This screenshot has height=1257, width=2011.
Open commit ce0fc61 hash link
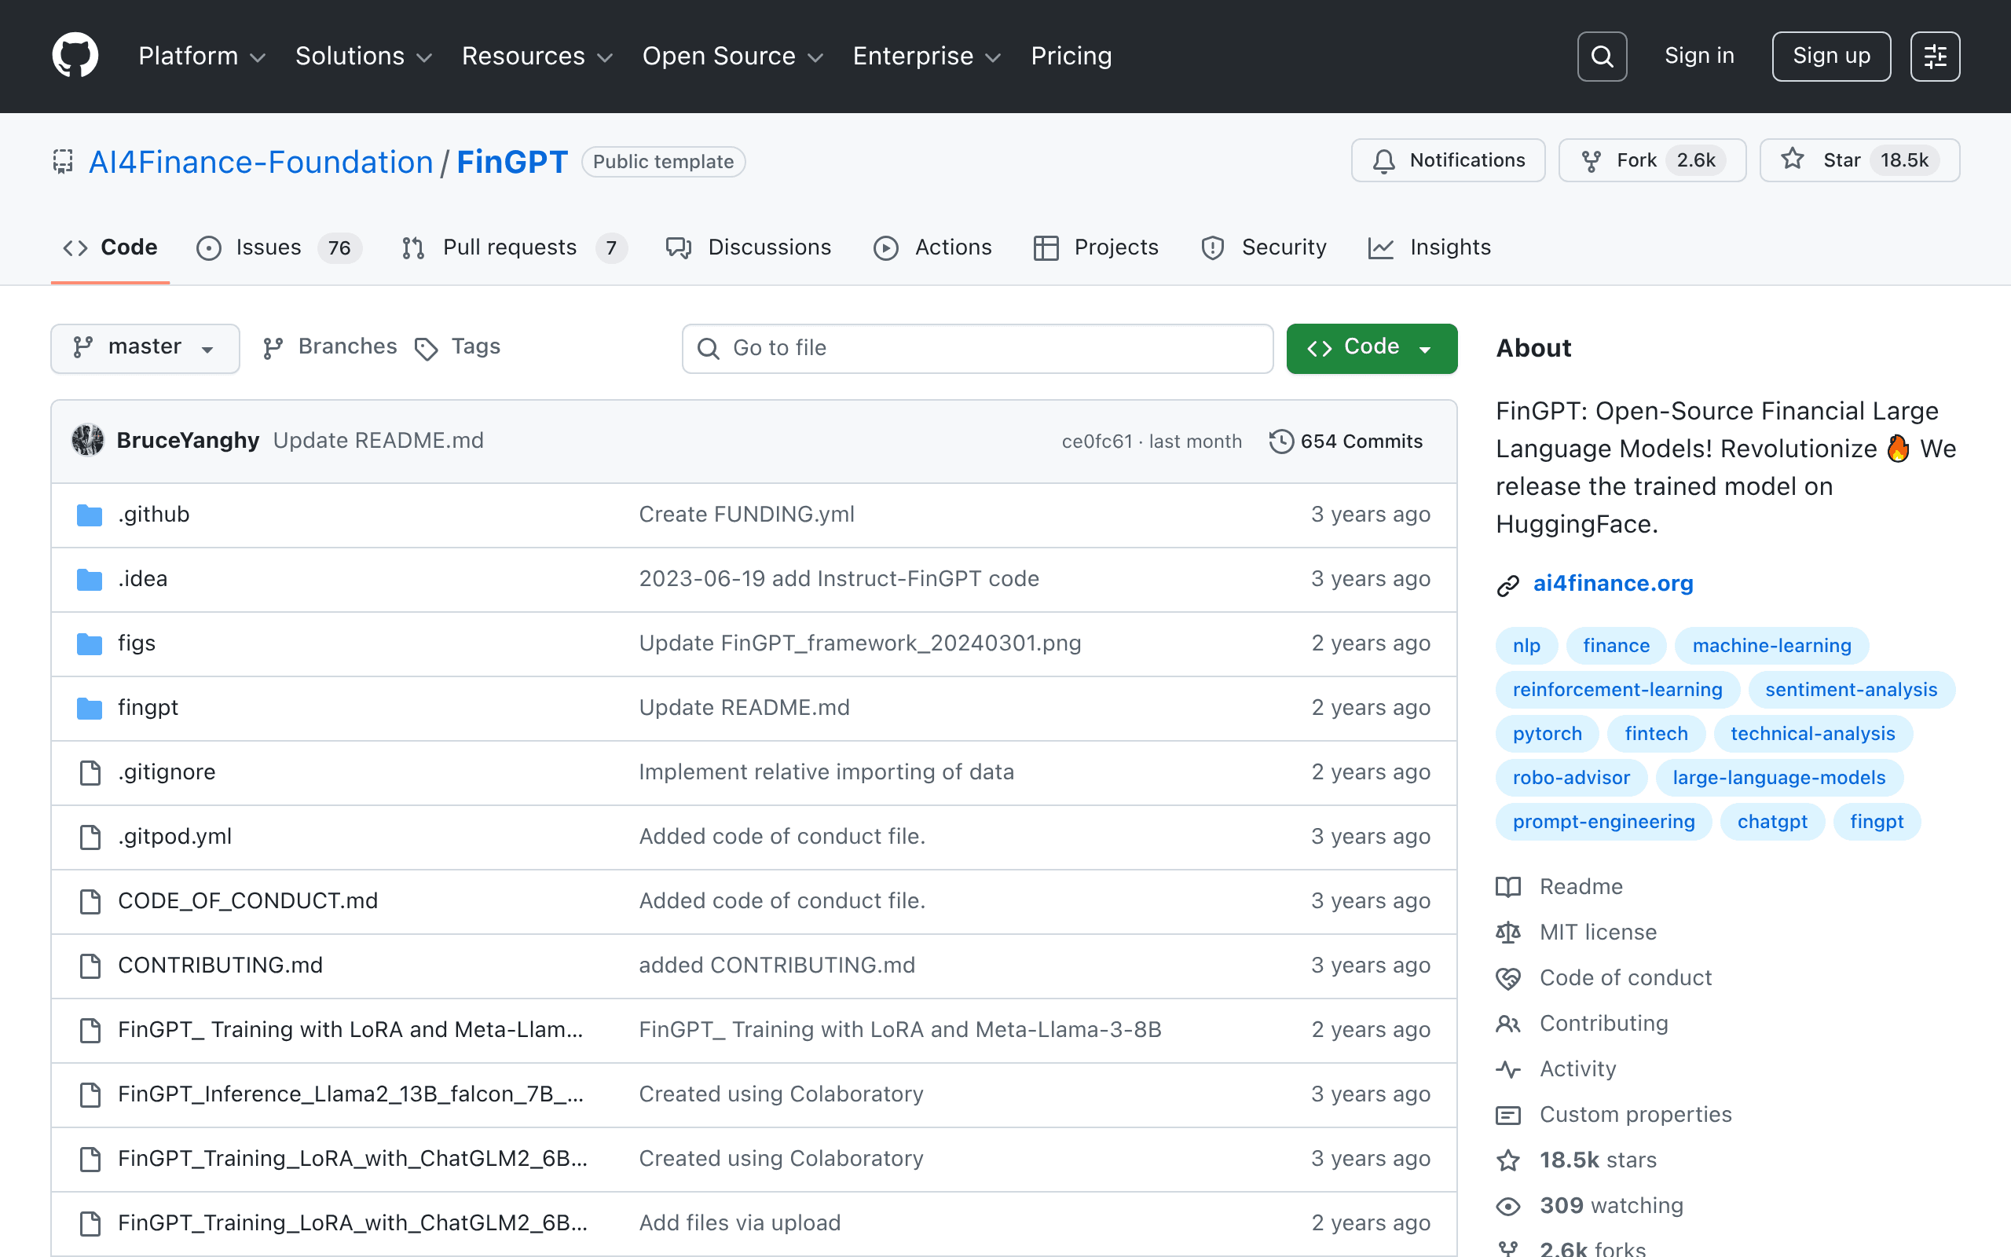[1097, 442]
